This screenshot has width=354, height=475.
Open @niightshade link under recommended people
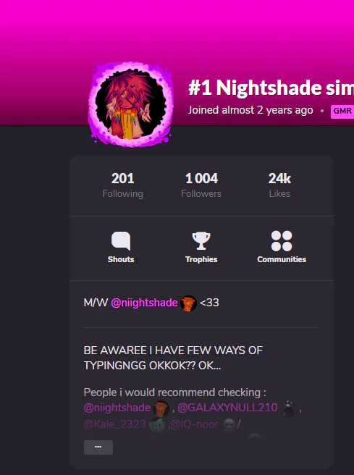click(117, 408)
